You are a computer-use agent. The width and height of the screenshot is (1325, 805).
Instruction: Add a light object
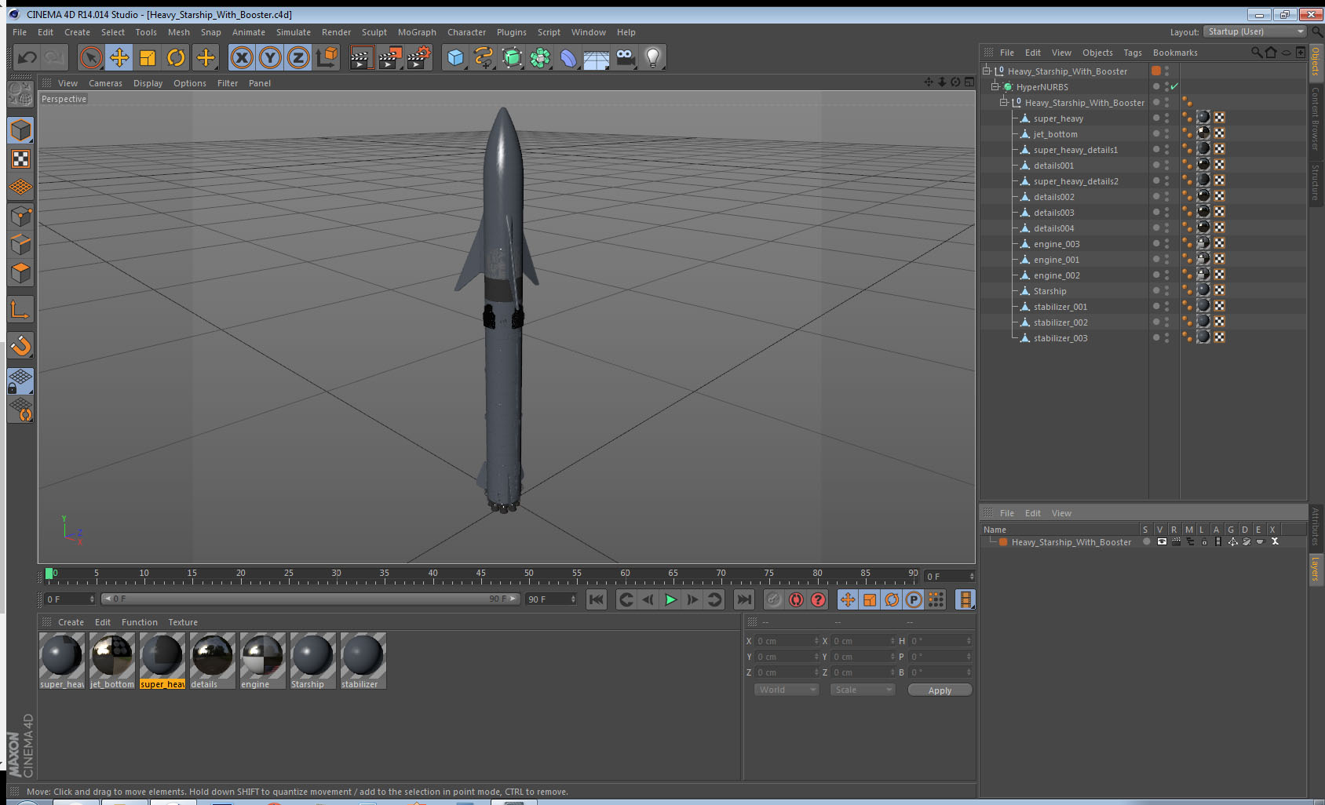pyautogui.click(x=653, y=57)
